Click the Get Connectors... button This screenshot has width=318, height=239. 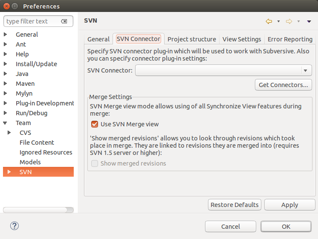[x=283, y=85]
